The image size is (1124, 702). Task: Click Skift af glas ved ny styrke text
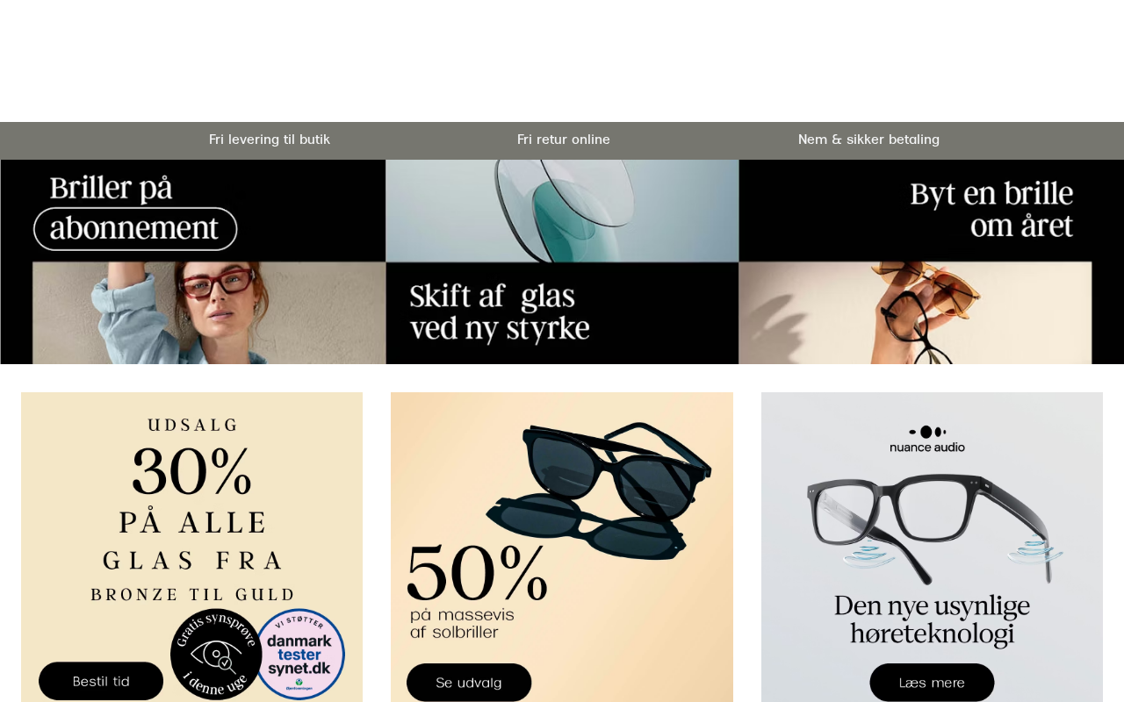500,312
